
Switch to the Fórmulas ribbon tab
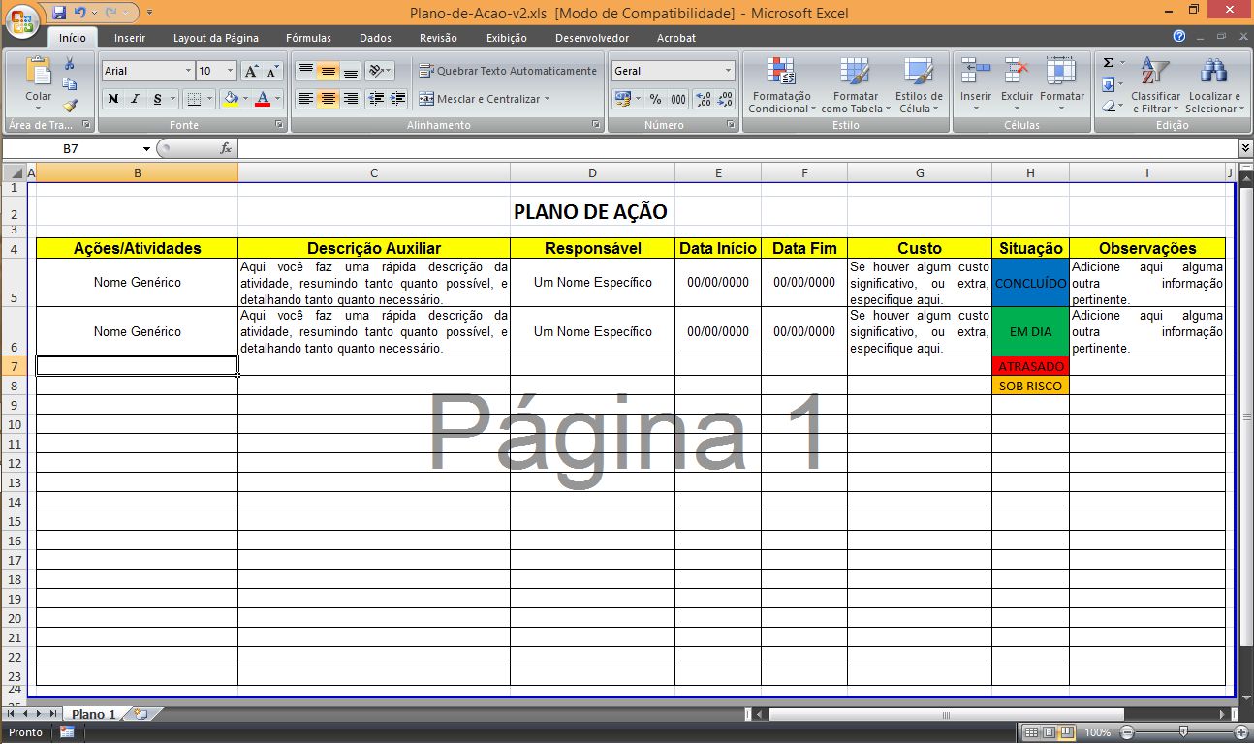click(x=308, y=38)
